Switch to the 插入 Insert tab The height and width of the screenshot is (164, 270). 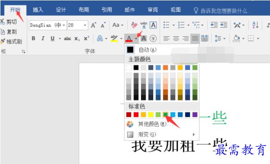click(x=38, y=9)
